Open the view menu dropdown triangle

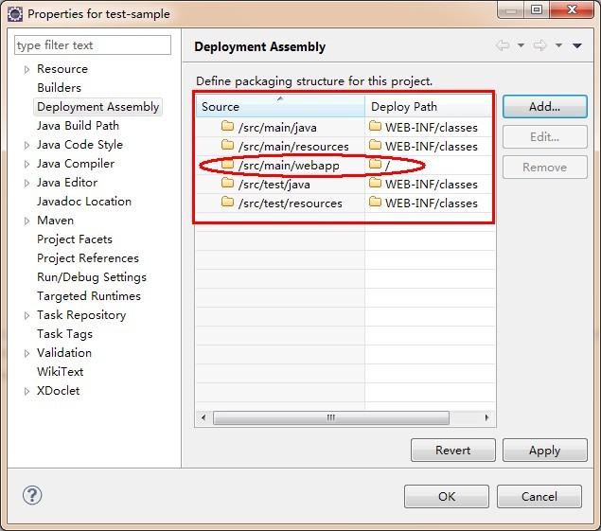[x=577, y=46]
